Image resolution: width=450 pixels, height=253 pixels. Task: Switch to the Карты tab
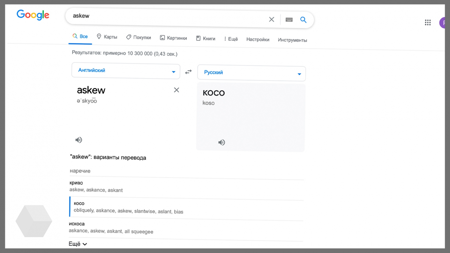coord(107,37)
